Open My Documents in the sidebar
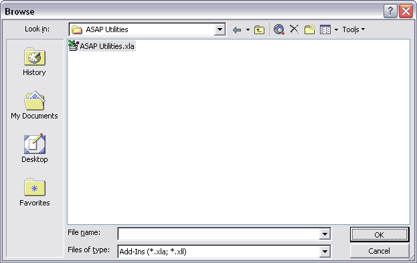Screen dimensions: 417x263 pyautogui.click(x=34, y=105)
